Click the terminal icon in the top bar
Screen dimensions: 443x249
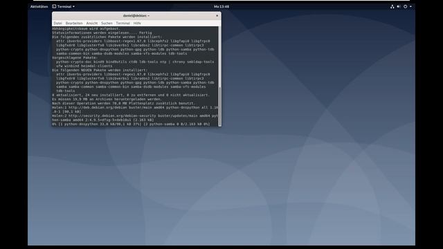pyautogui.click(x=54, y=6)
